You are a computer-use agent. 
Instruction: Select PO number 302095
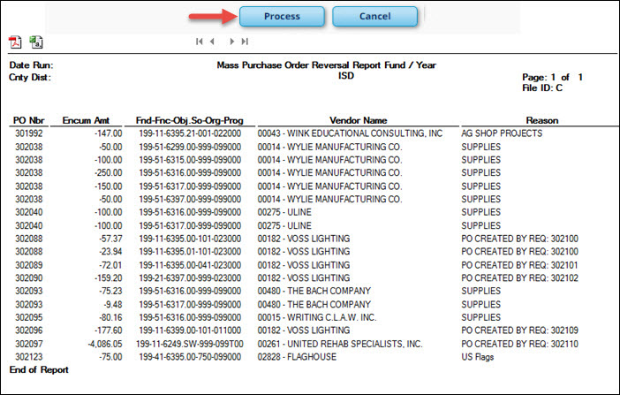pyautogui.click(x=29, y=317)
